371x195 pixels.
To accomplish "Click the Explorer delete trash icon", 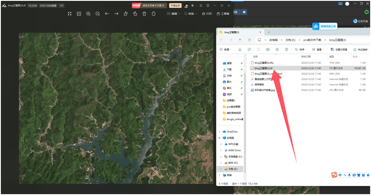I will 286,50.
